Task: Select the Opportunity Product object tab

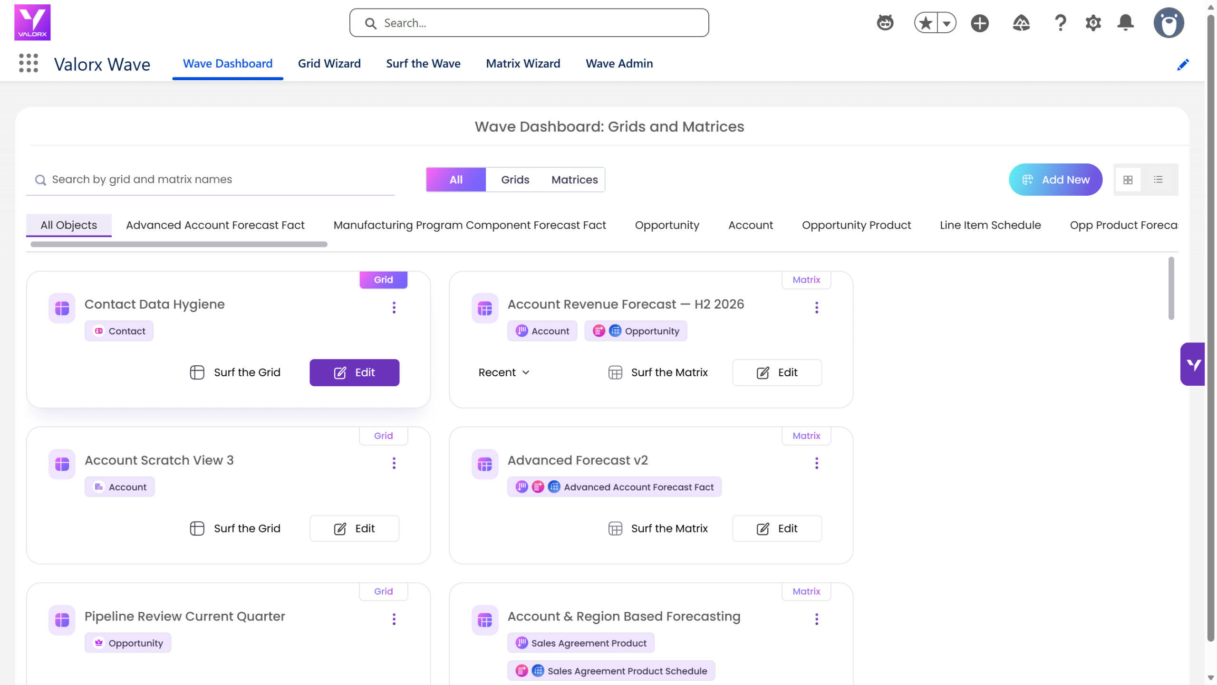Action: [x=856, y=225]
